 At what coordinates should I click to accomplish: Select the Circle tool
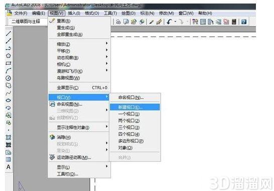(9, 78)
